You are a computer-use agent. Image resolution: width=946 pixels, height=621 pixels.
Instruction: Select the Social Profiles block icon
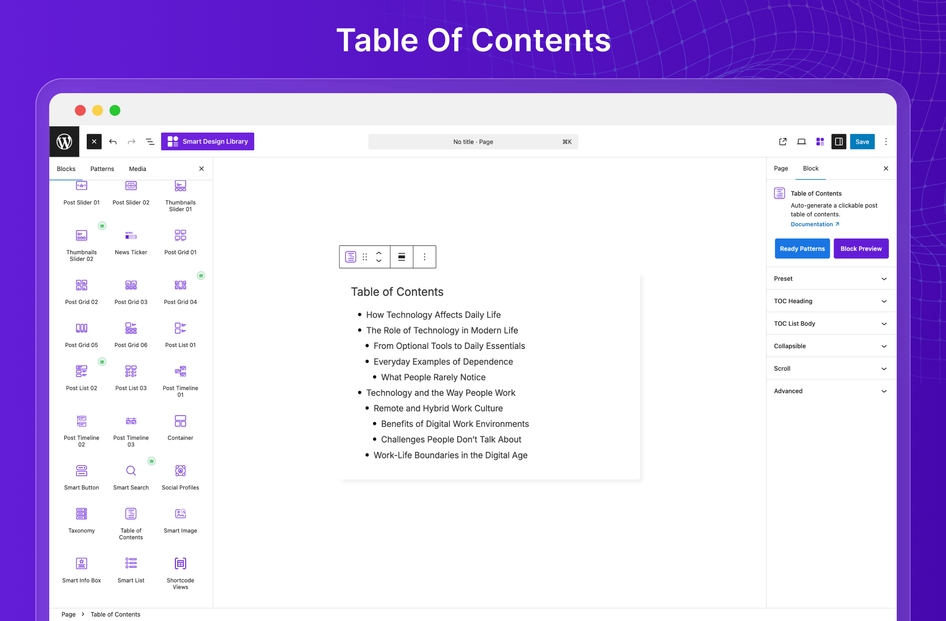180,471
